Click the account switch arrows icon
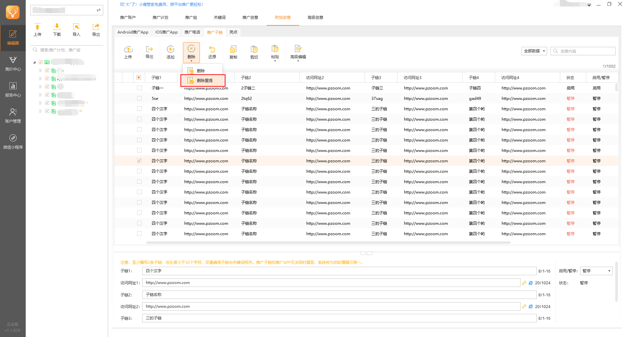This screenshot has width=625, height=337. pos(98,10)
